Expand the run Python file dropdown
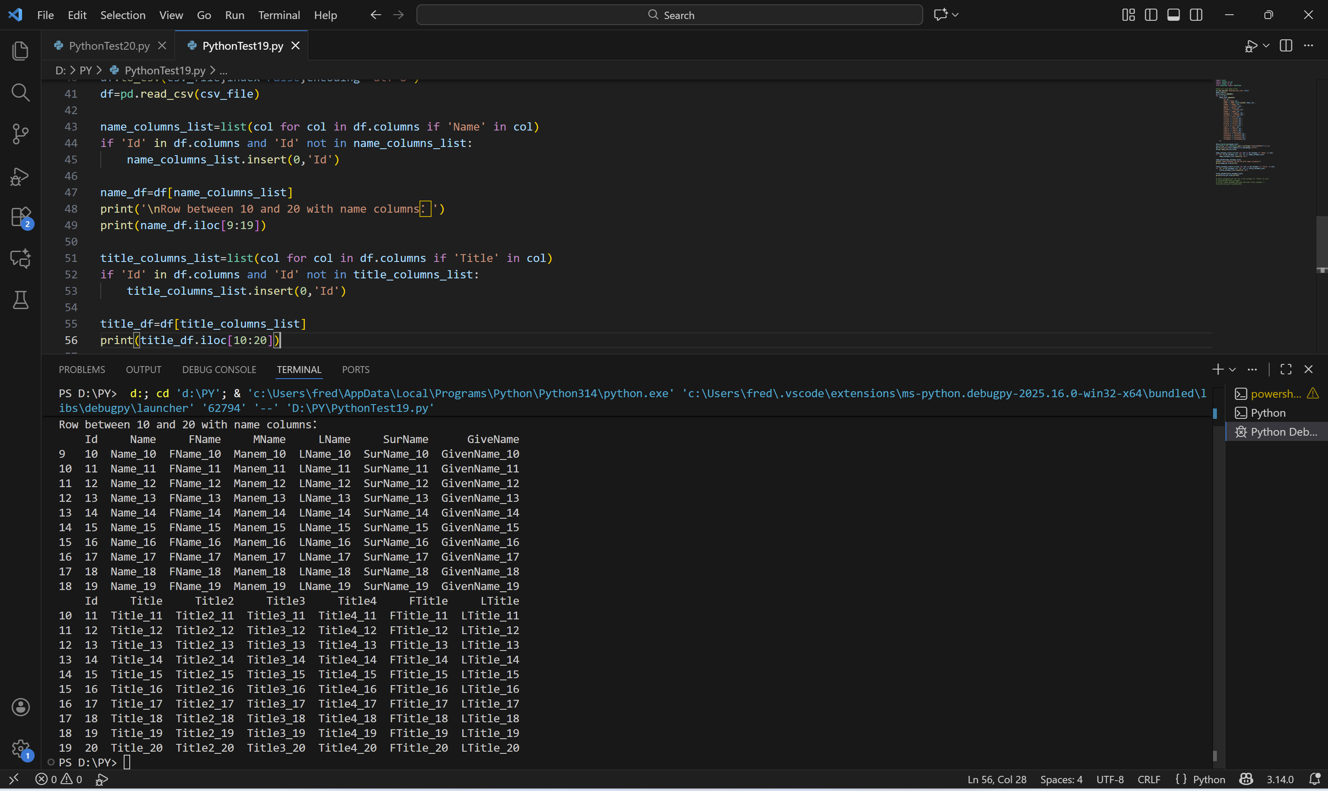The image size is (1328, 791). (1266, 46)
